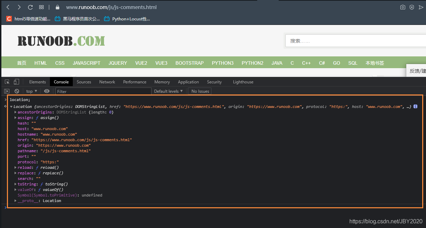Open the JAVASCRIPT nav item

point(87,63)
